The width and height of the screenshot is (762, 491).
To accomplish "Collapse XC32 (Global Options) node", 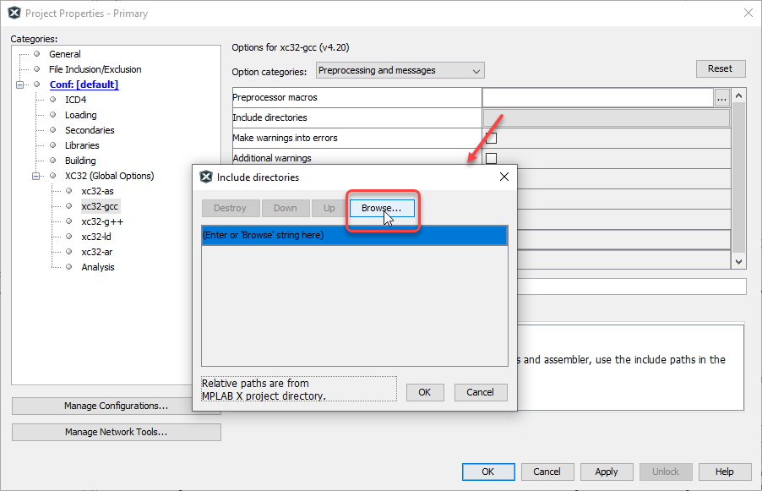I will click(36, 177).
